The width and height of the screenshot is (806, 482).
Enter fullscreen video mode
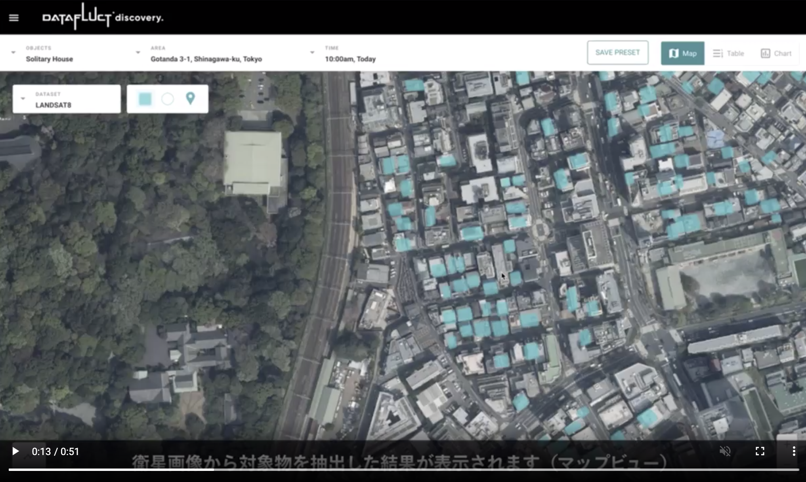pos(760,451)
